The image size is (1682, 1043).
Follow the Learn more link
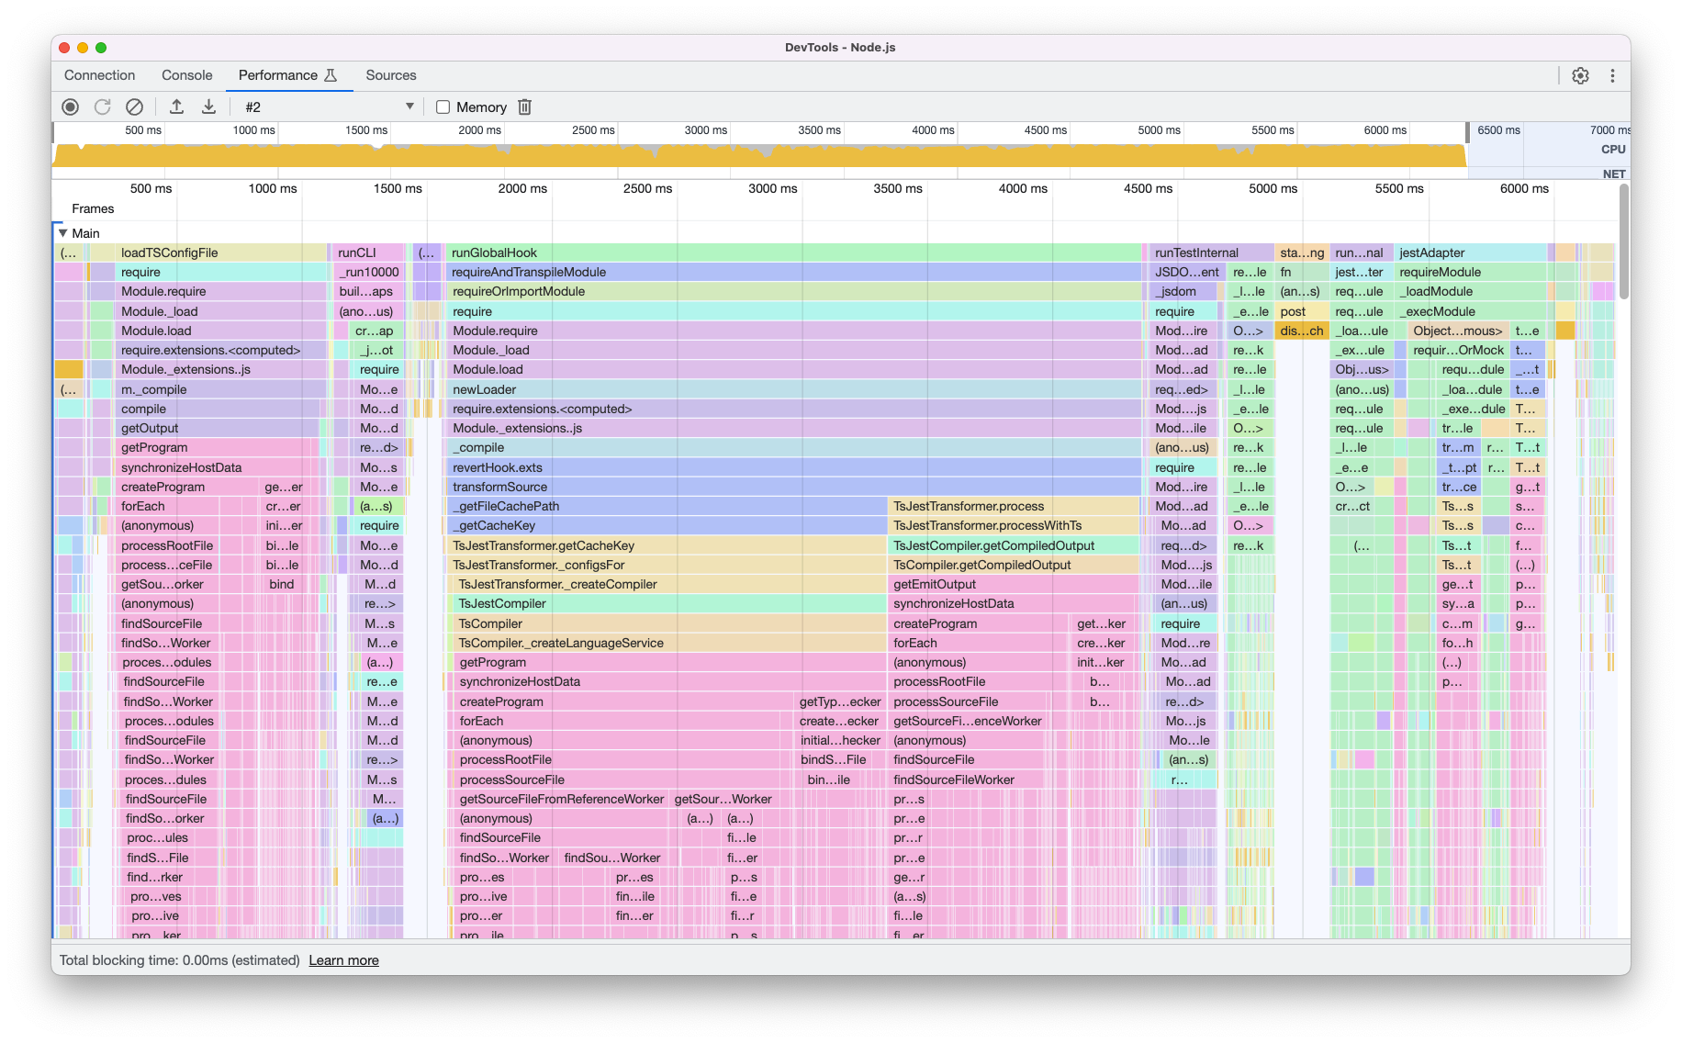coord(343,960)
